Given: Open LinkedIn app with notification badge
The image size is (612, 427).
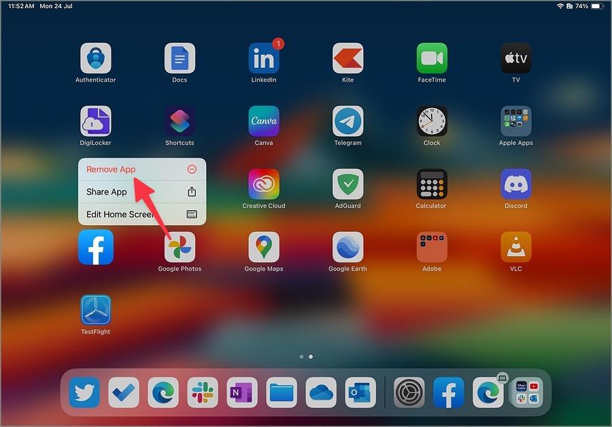Looking at the screenshot, I should pos(264,58).
